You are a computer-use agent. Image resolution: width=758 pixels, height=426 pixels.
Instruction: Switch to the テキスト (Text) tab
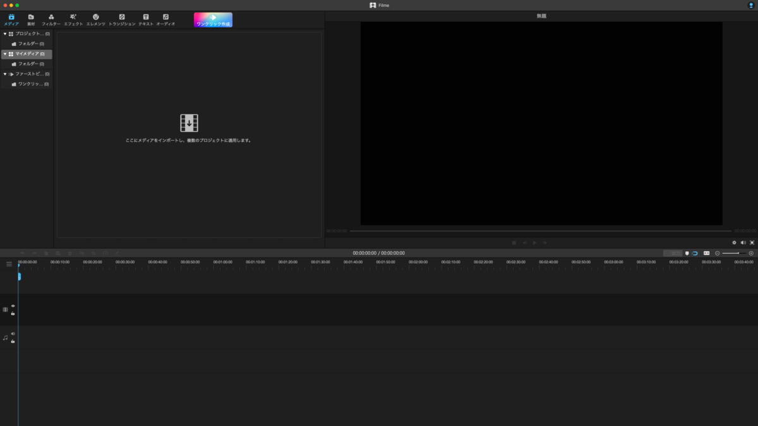(146, 20)
